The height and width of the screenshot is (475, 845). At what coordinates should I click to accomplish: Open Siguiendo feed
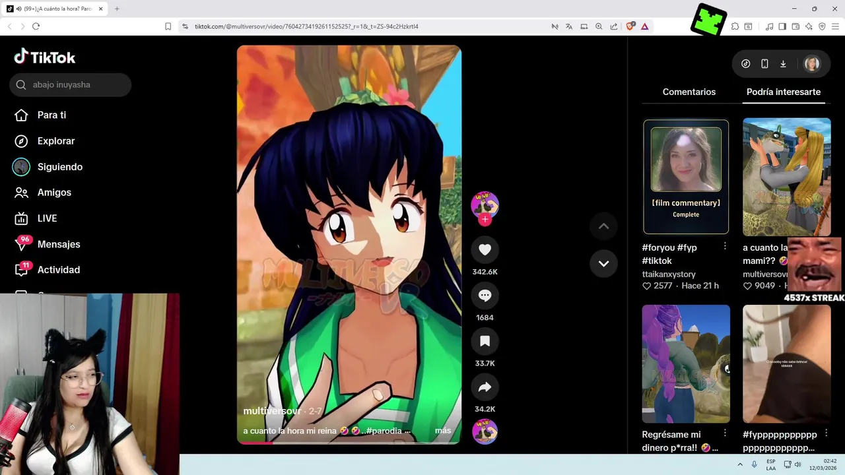tap(49, 167)
